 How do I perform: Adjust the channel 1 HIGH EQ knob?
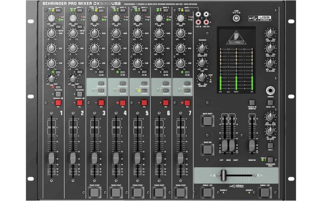(52, 33)
